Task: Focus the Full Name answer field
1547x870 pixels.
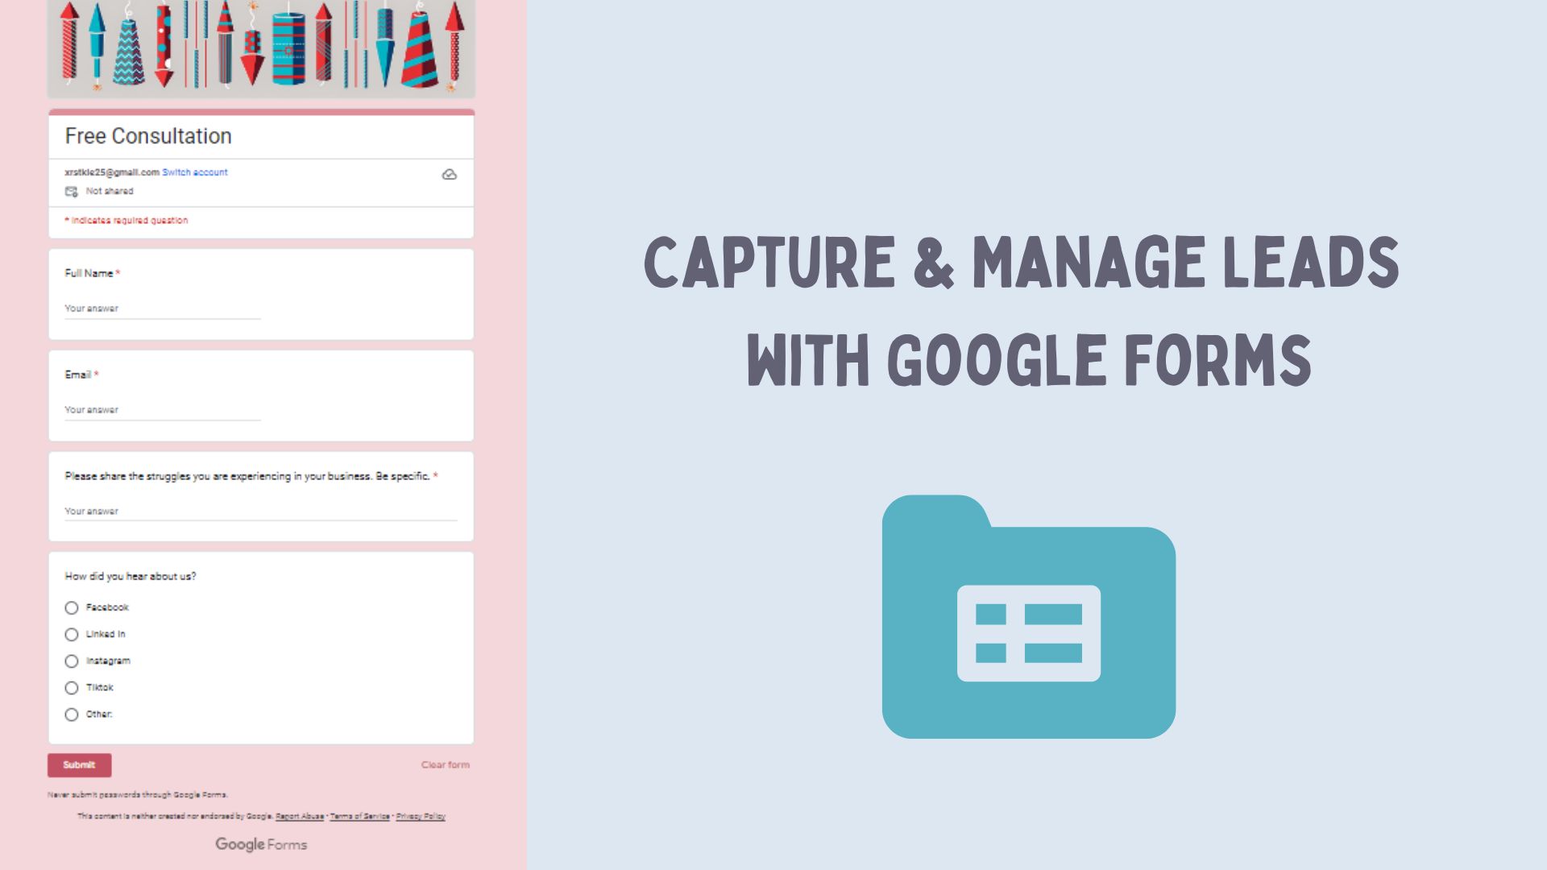Action: tap(162, 309)
